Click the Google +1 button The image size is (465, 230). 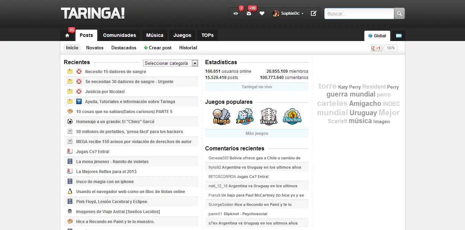(376, 48)
